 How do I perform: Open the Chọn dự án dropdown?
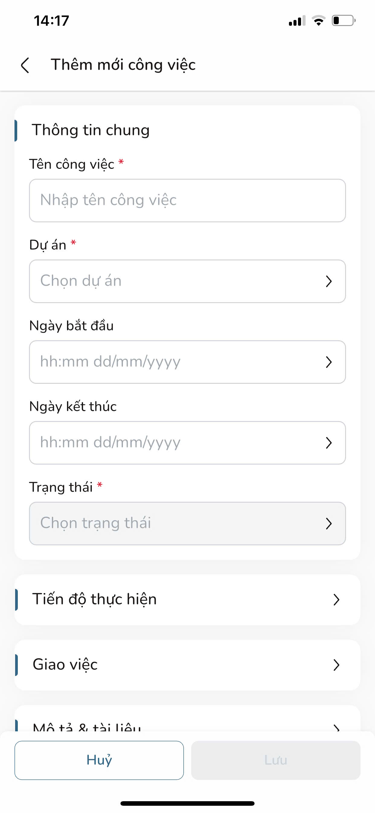coord(176,281)
